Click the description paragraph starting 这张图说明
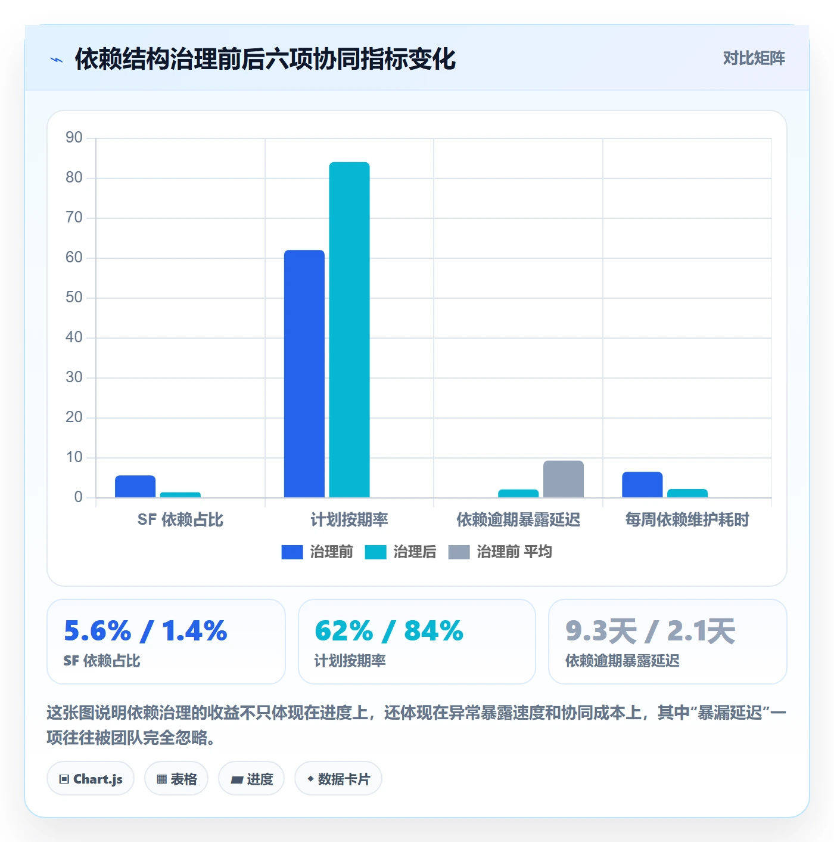 (x=416, y=725)
